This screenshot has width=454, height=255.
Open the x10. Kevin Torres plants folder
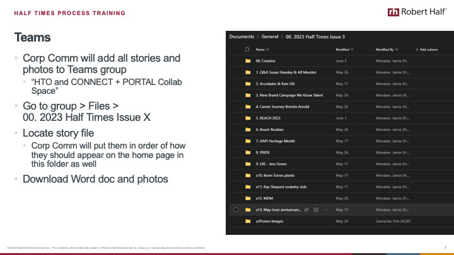click(x=275, y=176)
